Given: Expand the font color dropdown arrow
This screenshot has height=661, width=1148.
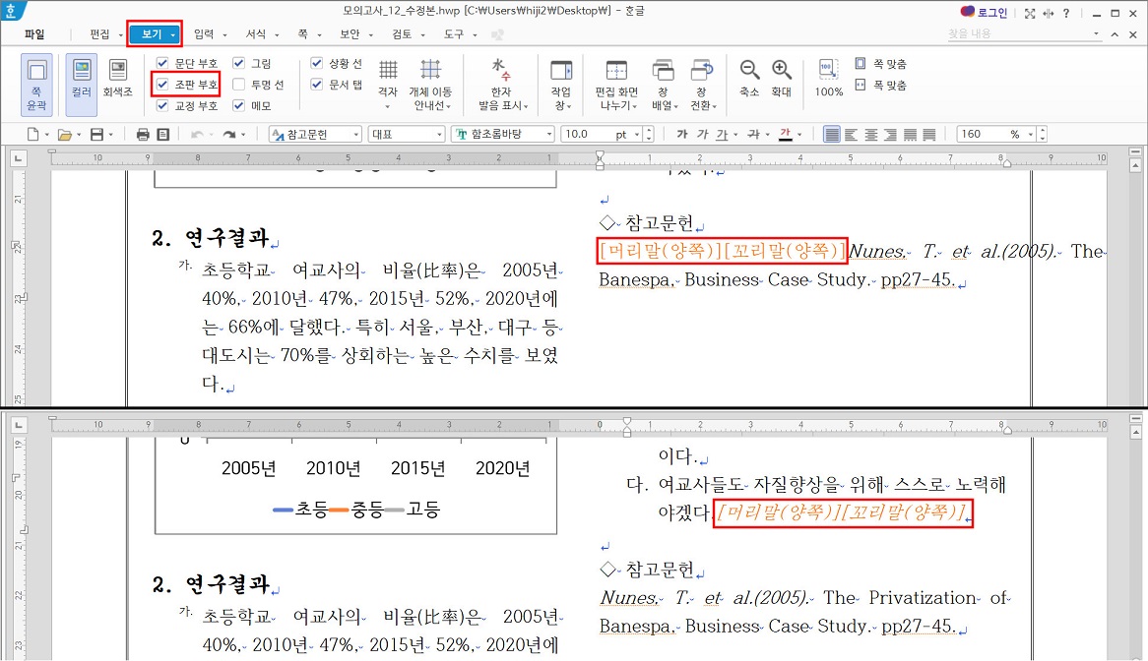Looking at the screenshot, I should (799, 136).
